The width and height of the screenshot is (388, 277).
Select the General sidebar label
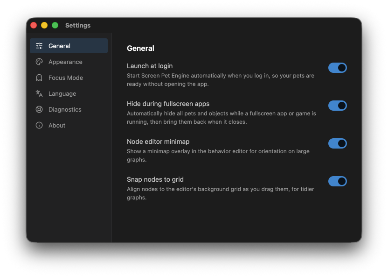pos(59,46)
